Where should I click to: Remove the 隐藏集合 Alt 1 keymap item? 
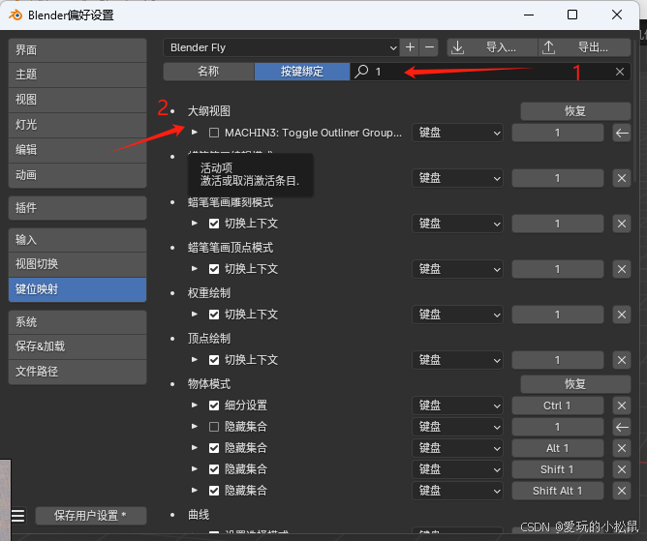(x=622, y=448)
